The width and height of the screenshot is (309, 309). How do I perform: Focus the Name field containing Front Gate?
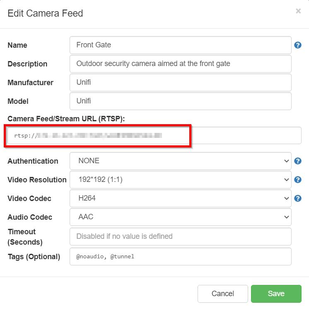point(180,45)
